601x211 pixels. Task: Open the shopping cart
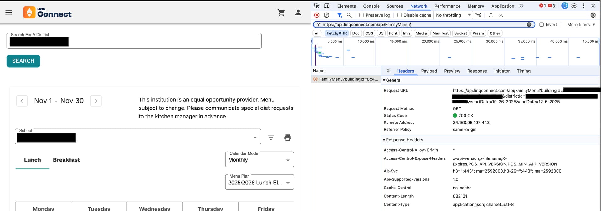281,13
